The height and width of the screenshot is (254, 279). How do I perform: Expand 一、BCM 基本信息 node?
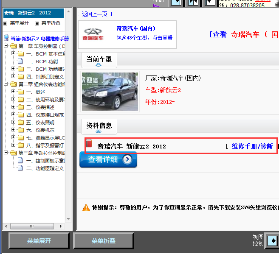tap(13, 53)
